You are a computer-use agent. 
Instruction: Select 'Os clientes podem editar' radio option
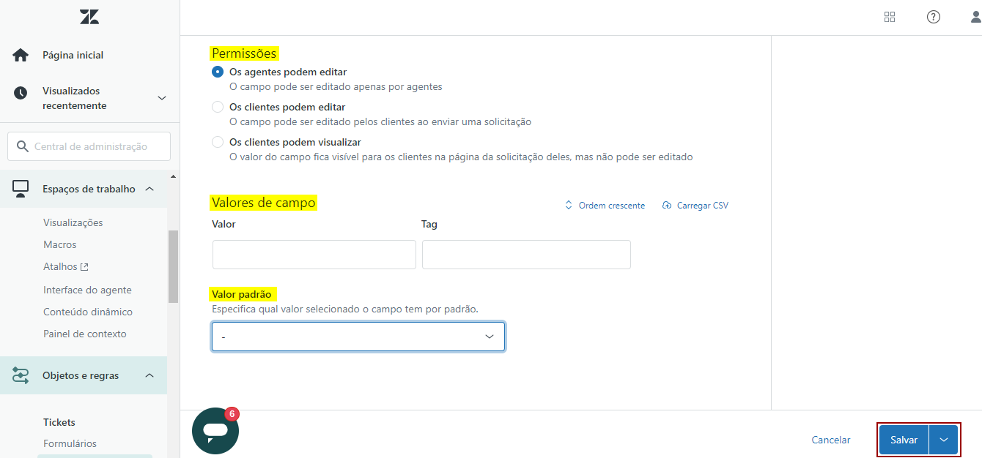[x=218, y=107]
